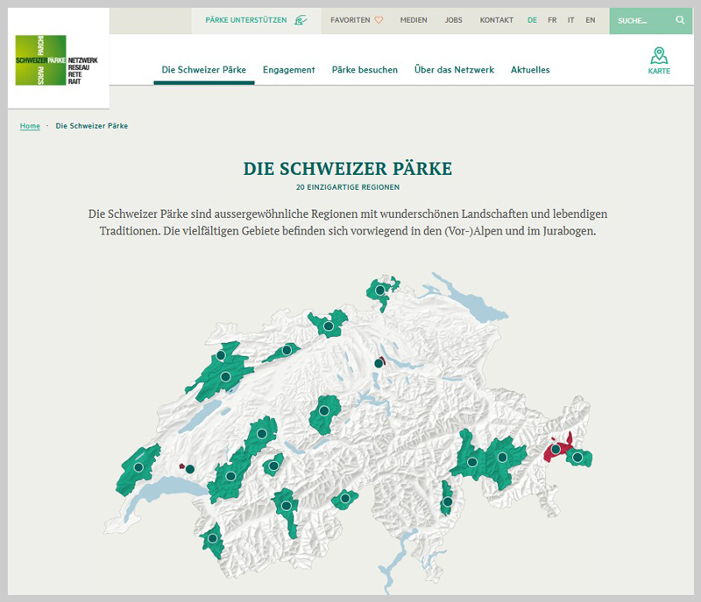701x602 pixels.
Task: Open the Kontakt page
Action: tap(497, 20)
